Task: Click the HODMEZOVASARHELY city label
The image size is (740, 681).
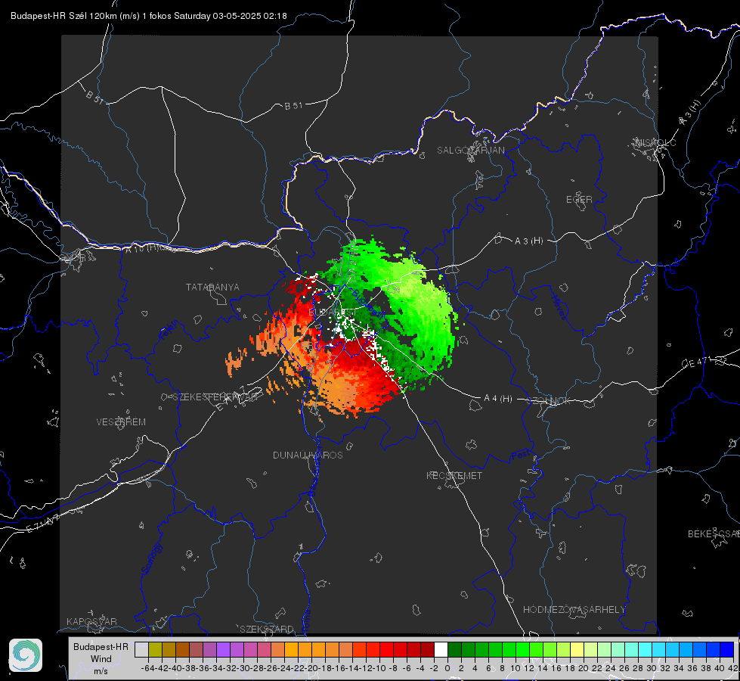Action: pos(574,610)
